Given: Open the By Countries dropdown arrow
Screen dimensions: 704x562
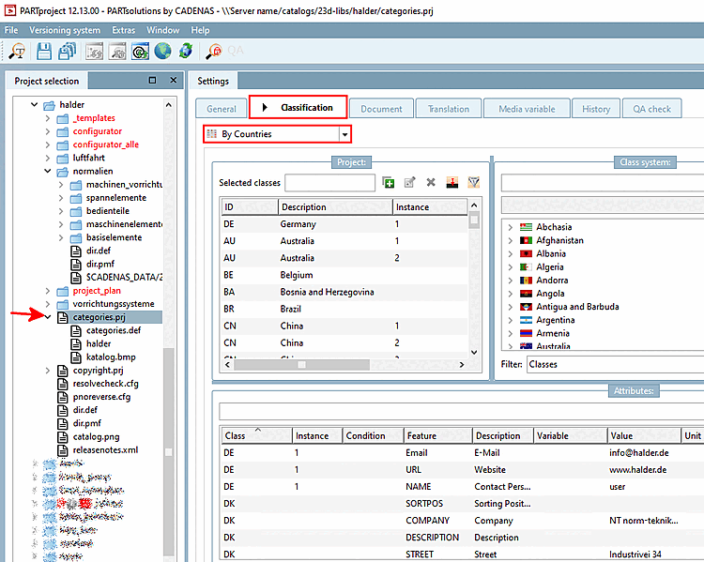Looking at the screenshot, I should [x=344, y=134].
